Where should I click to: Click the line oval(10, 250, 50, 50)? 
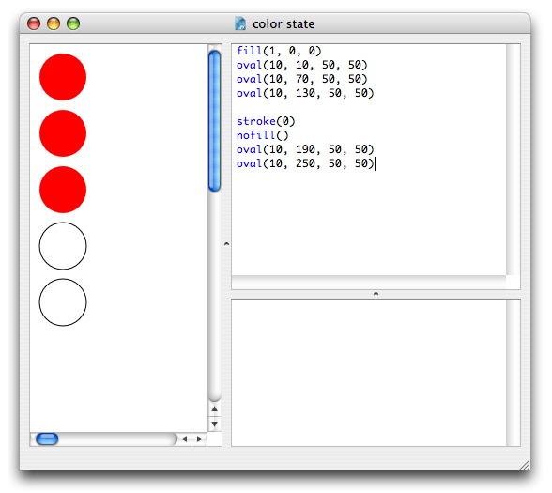coord(305,163)
